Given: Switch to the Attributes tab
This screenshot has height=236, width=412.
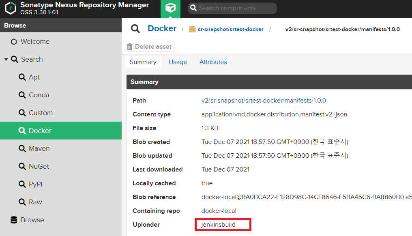Looking at the screenshot, I should tap(213, 62).
